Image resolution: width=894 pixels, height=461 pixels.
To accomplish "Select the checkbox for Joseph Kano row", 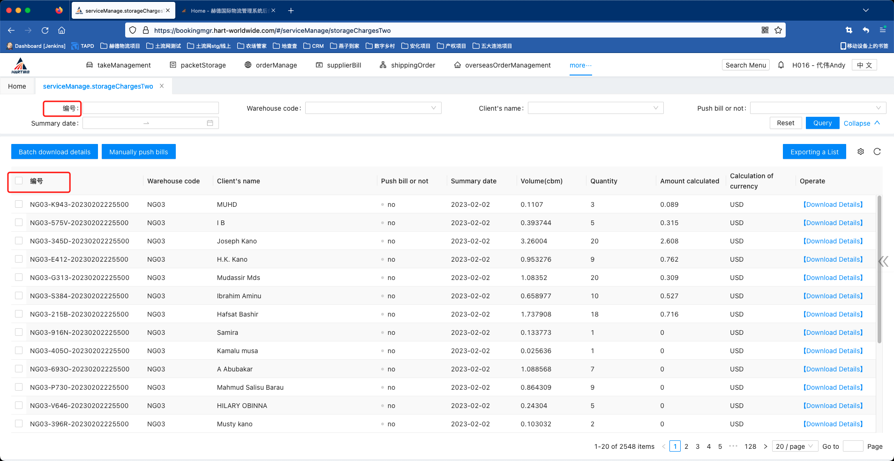I will [19, 241].
